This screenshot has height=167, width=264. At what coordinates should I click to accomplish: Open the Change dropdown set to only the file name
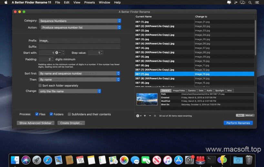coord(70,91)
